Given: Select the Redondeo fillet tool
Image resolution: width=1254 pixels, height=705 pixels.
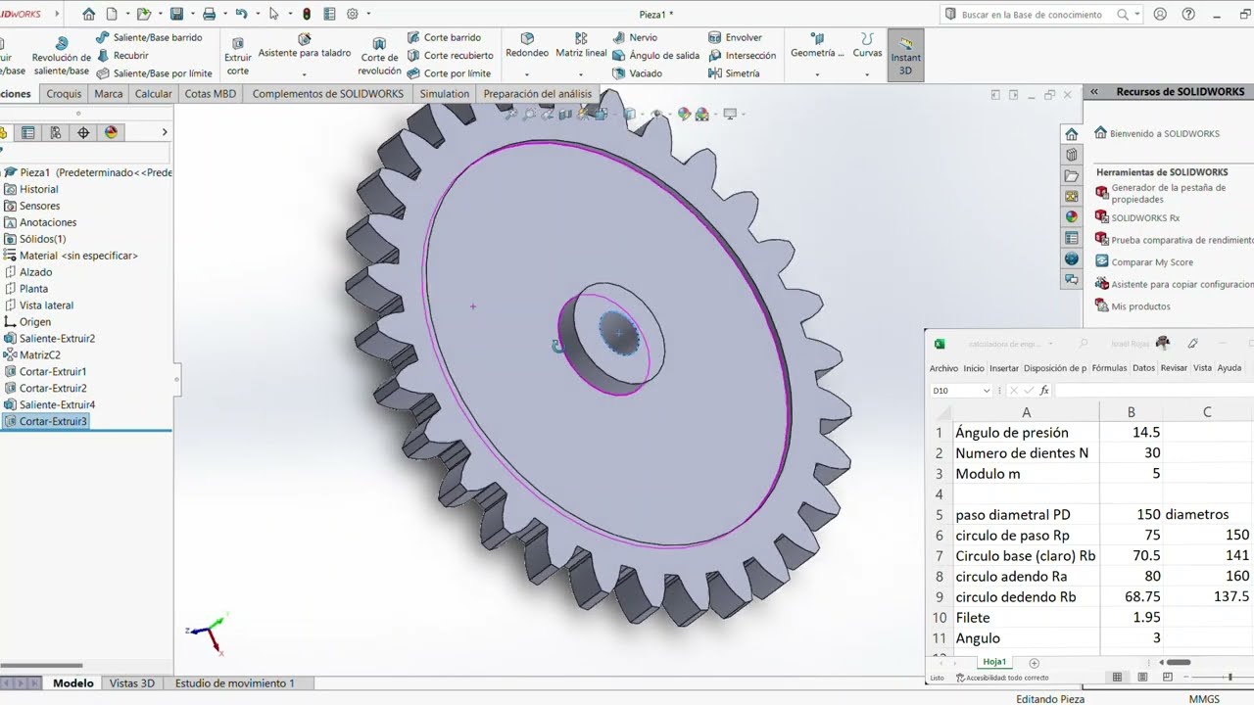Looking at the screenshot, I should (x=527, y=45).
